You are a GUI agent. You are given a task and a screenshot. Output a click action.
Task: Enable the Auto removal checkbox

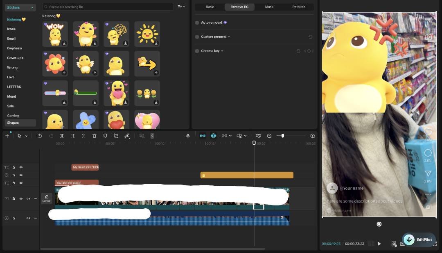pyautogui.click(x=197, y=23)
